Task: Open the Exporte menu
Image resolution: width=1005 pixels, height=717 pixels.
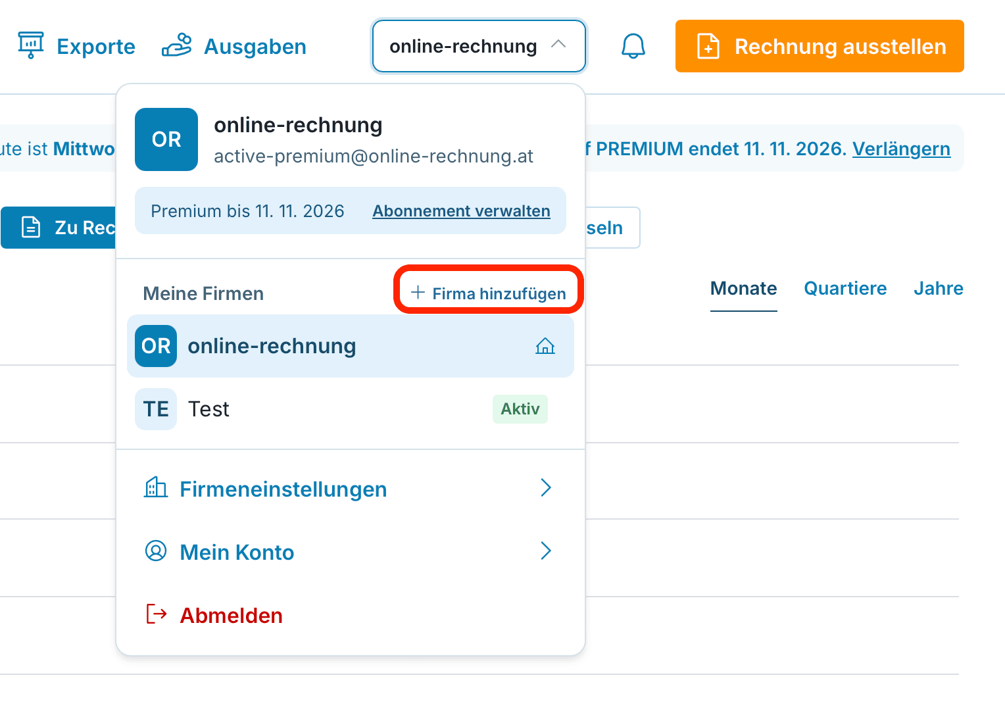Action: [x=76, y=46]
